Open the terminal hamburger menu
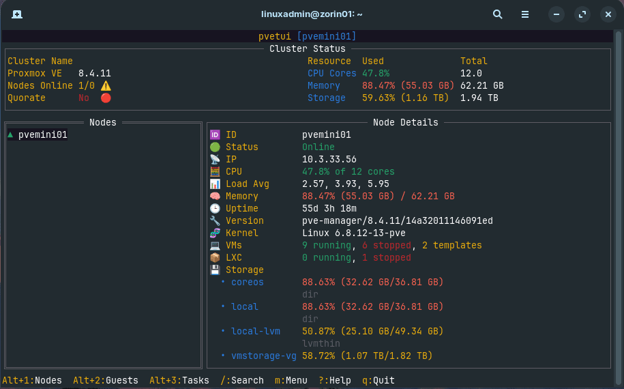The image size is (624, 389). (525, 14)
